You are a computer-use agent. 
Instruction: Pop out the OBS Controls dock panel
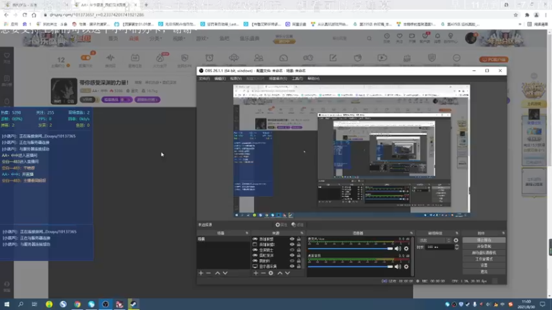pyautogui.click(x=503, y=233)
